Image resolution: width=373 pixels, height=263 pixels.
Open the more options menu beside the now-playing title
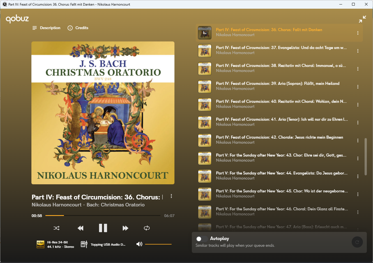tap(171, 196)
